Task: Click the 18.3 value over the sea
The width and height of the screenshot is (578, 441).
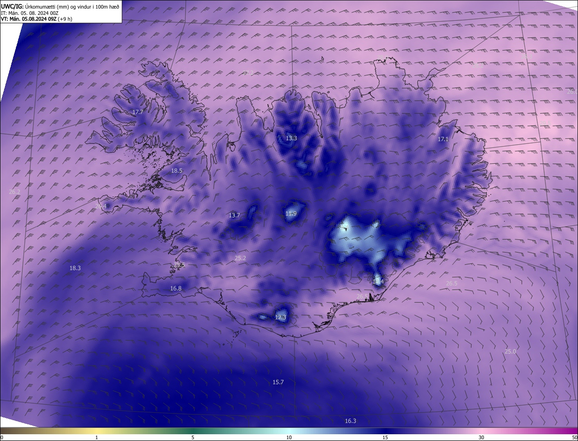Action: (75, 268)
